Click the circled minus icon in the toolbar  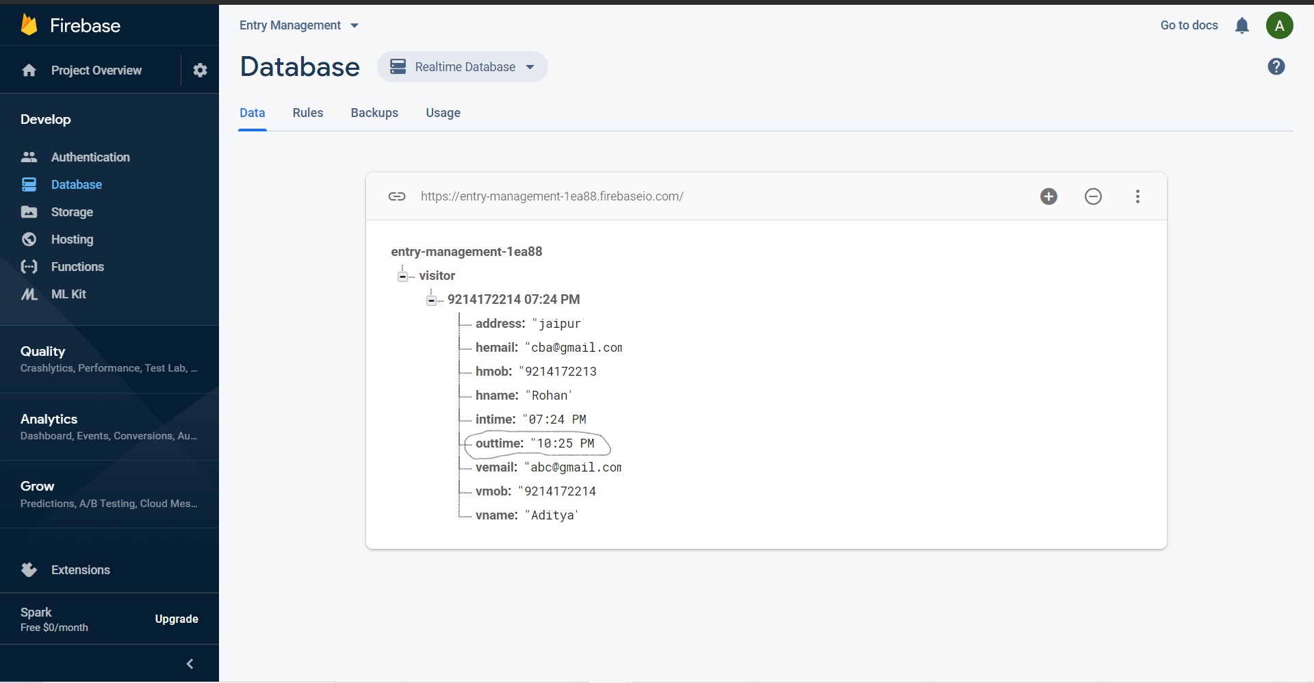pos(1093,196)
